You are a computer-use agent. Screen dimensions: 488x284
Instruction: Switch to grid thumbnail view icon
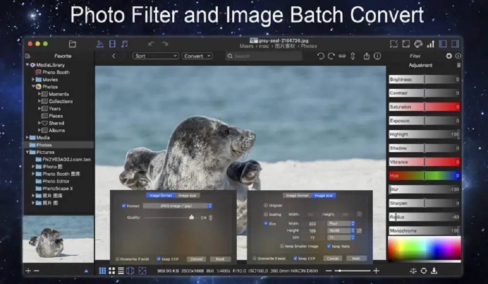(x=102, y=270)
